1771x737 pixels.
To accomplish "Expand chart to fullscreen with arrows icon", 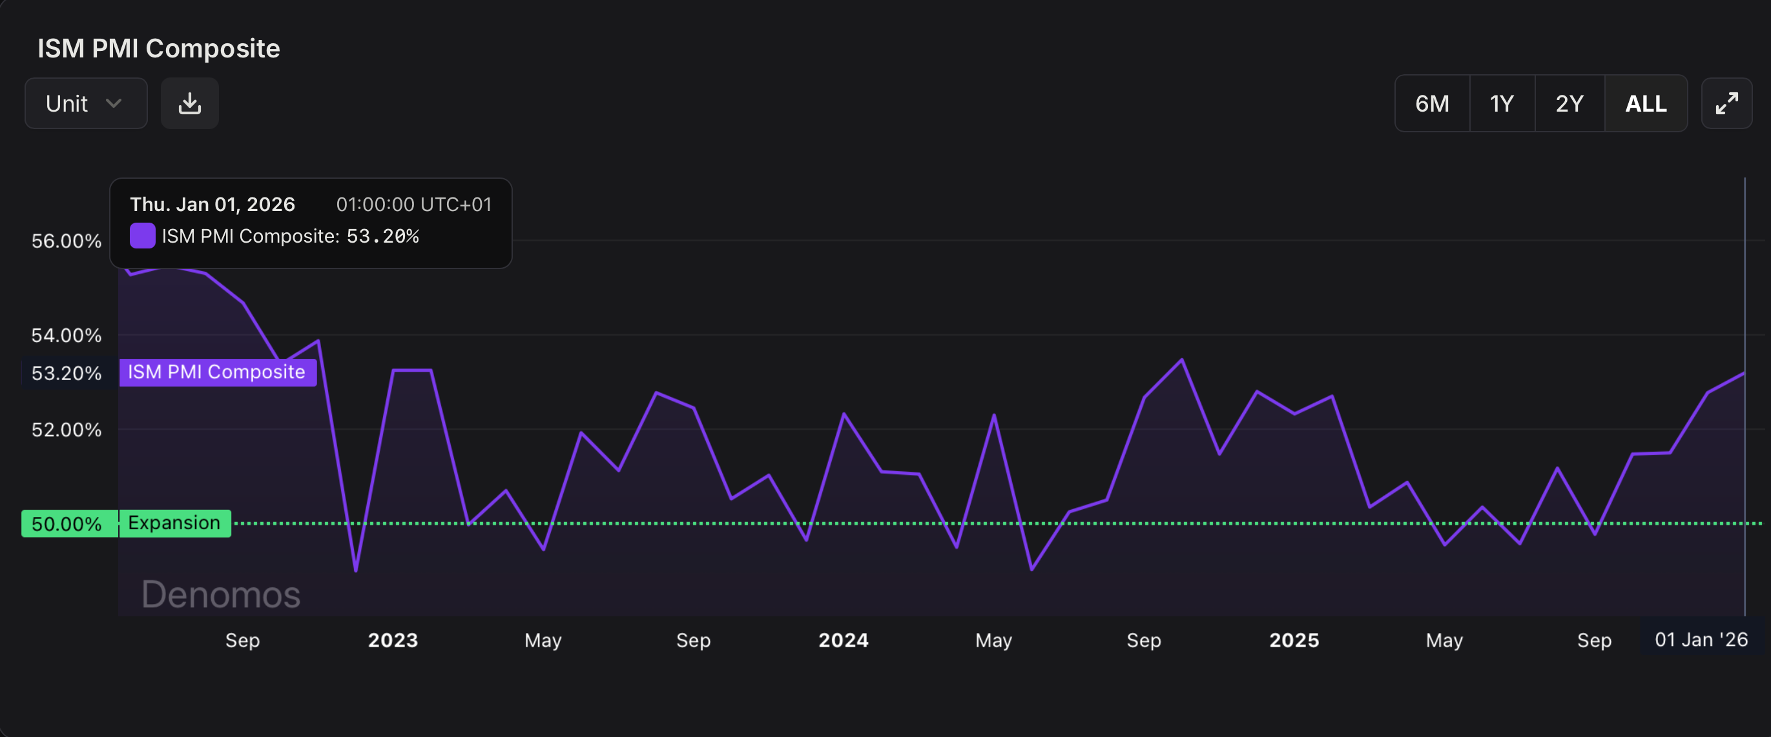I will tap(1726, 103).
